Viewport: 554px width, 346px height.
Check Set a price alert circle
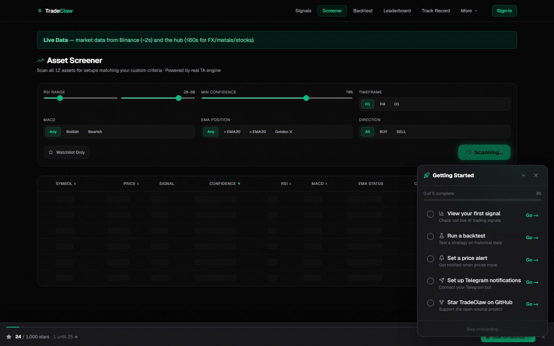click(x=431, y=259)
